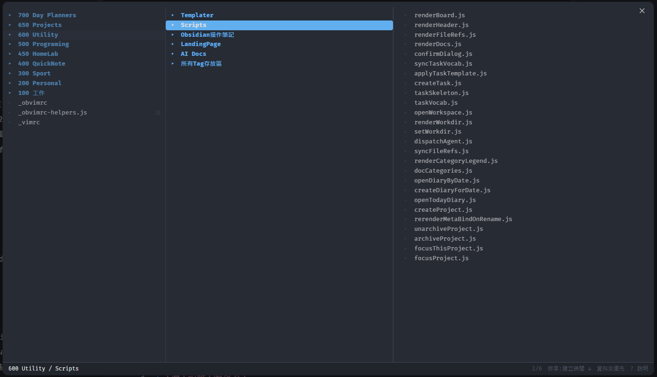
Task: Click the 2/6 position indicator
Action: pyautogui.click(x=537, y=369)
